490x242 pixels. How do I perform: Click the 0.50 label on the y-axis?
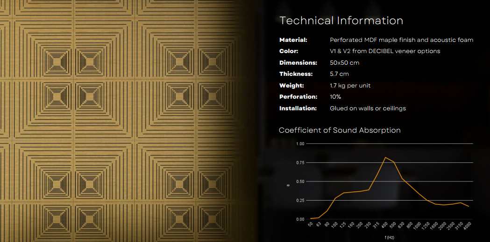(300, 181)
